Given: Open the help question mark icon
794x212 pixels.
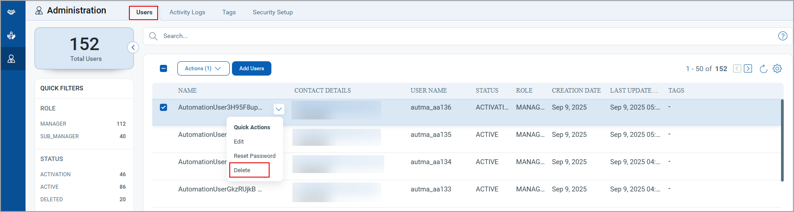Looking at the screenshot, I should point(782,36).
